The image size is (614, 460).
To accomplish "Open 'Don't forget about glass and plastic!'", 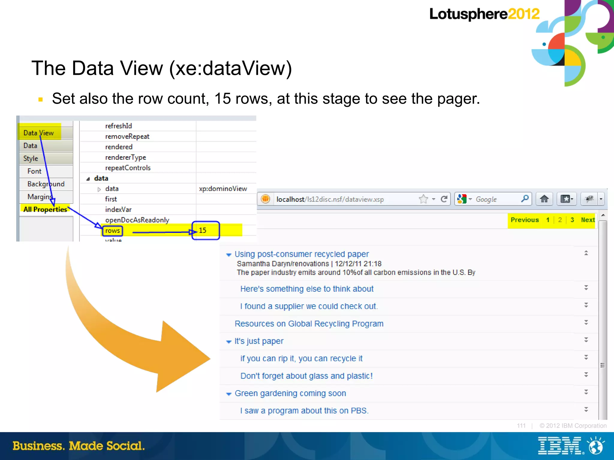I will coord(306,376).
